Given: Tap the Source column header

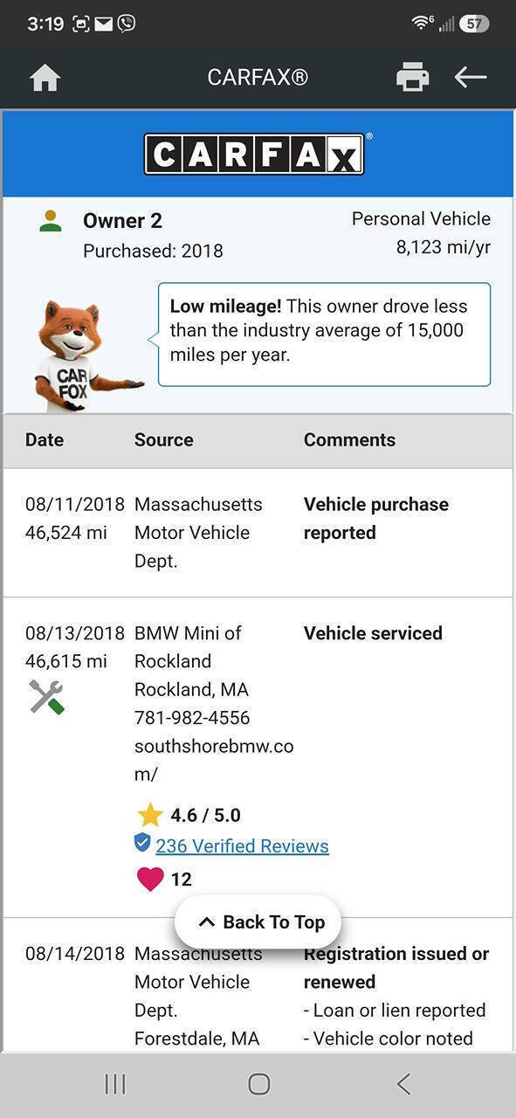Looking at the screenshot, I should 164,439.
